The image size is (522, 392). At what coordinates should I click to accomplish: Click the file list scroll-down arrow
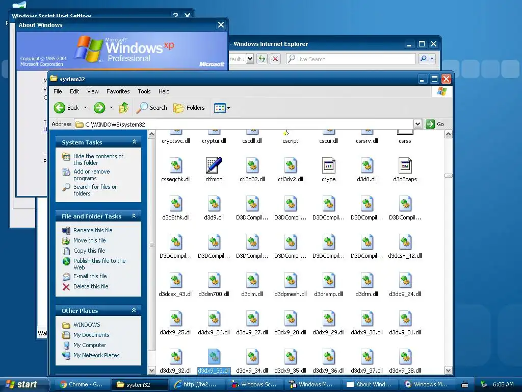point(448,370)
